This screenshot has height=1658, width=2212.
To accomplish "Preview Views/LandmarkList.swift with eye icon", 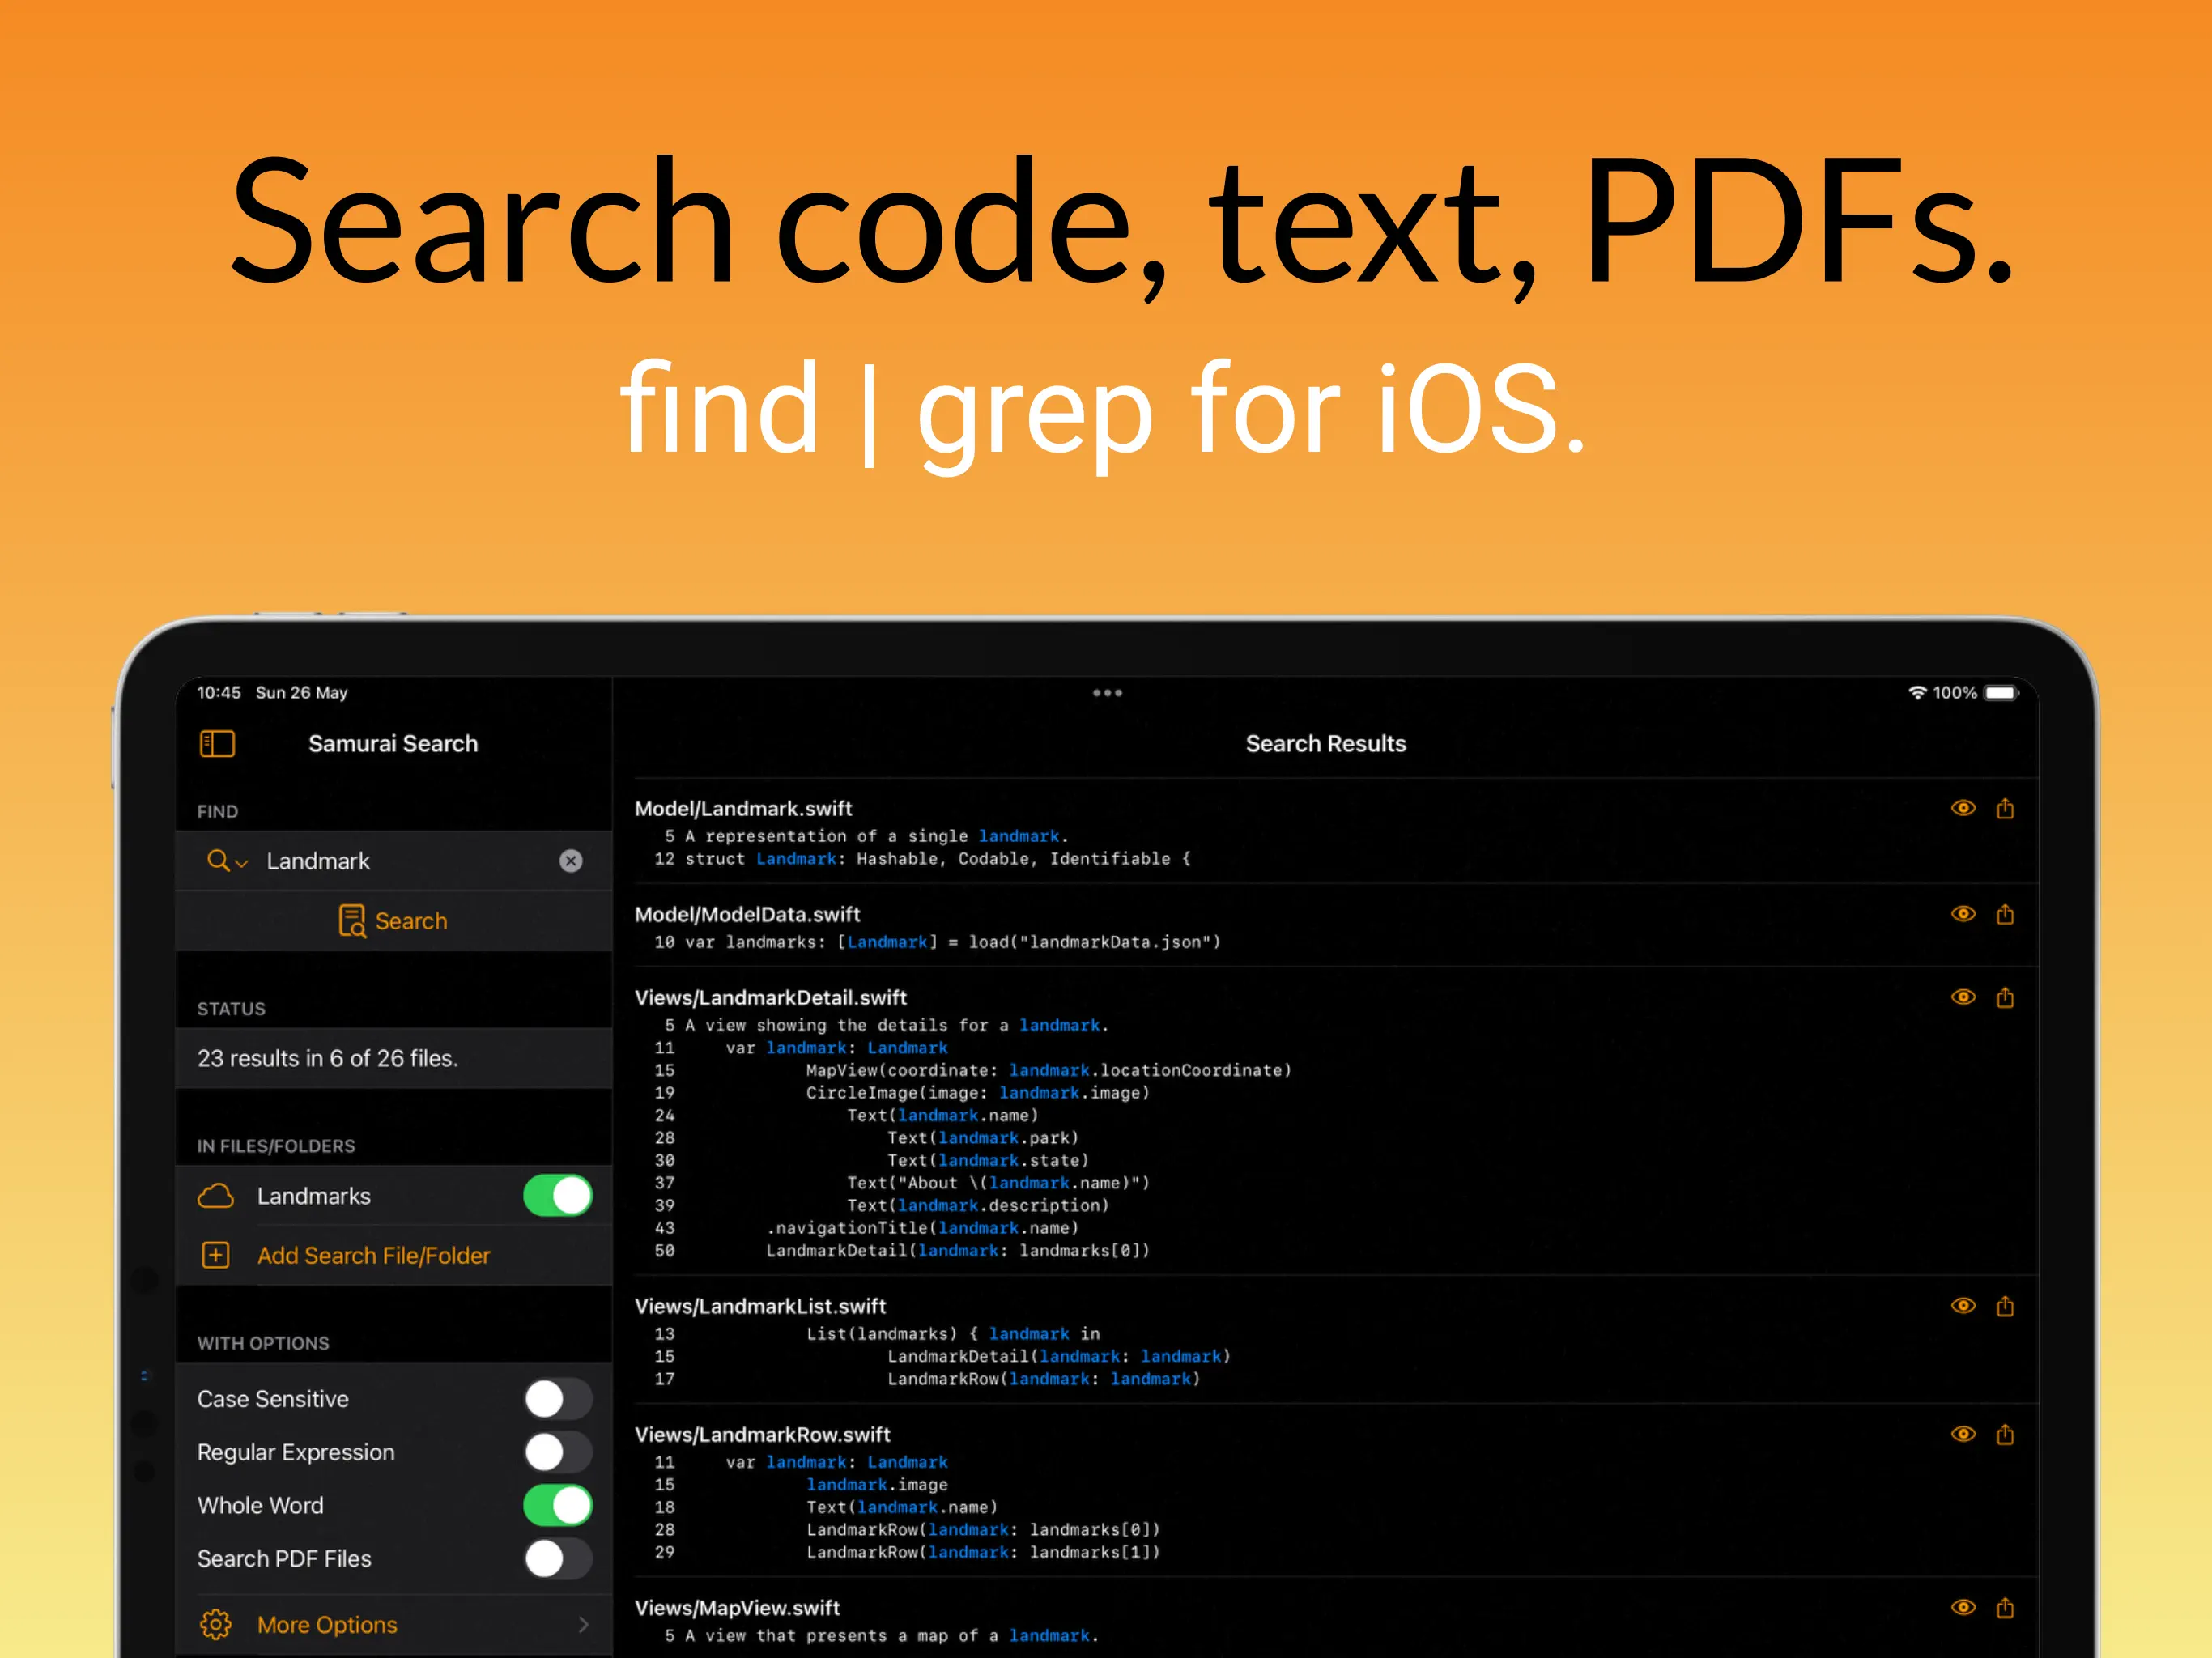I will tap(1963, 1305).
